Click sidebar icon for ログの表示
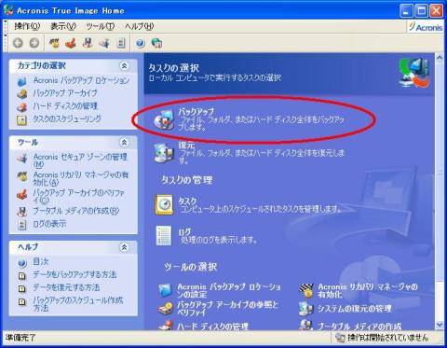 21,225
